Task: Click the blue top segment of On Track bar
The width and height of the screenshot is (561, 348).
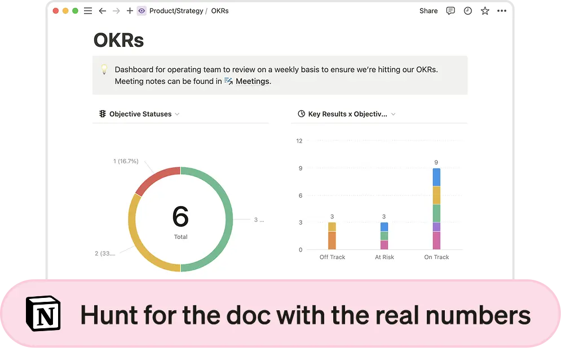Action: pyautogui.click(x=436, y=177)
